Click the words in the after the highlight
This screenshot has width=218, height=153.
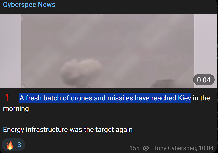pyautogui.click(x=201, y=98)
